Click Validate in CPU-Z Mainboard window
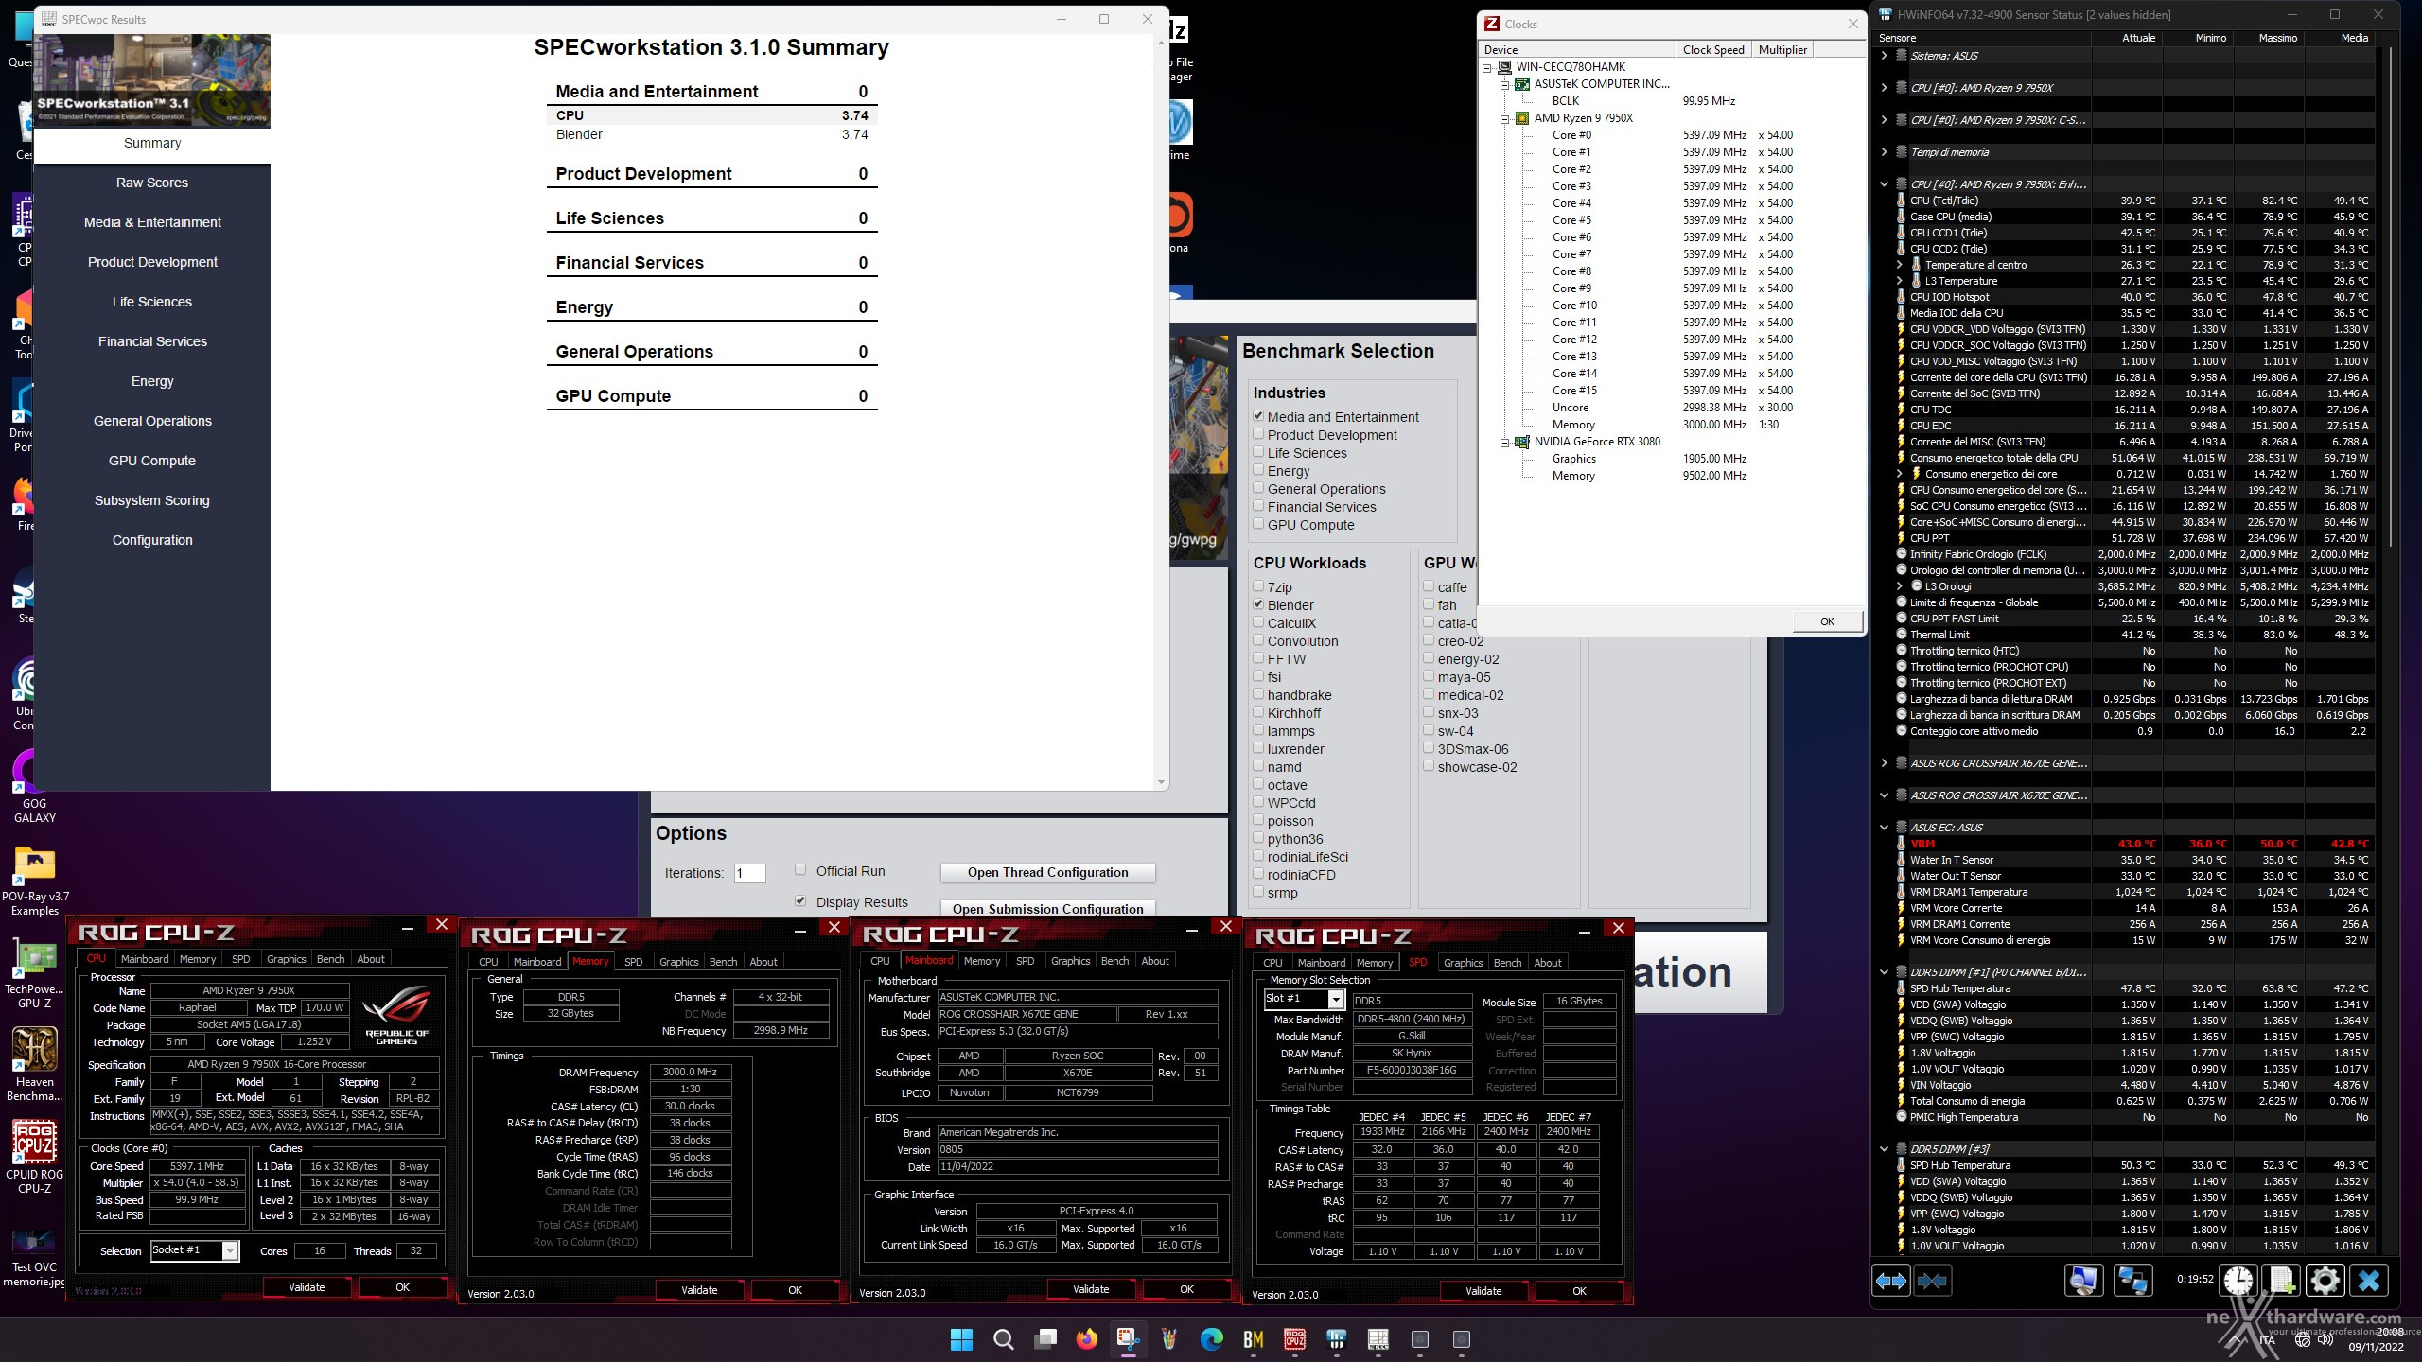This screenshot has width=2422, height=1362. 1091,1289
